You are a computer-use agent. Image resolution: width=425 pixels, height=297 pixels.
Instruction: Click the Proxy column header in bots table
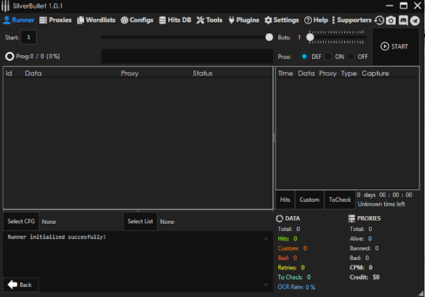point(129,73)
